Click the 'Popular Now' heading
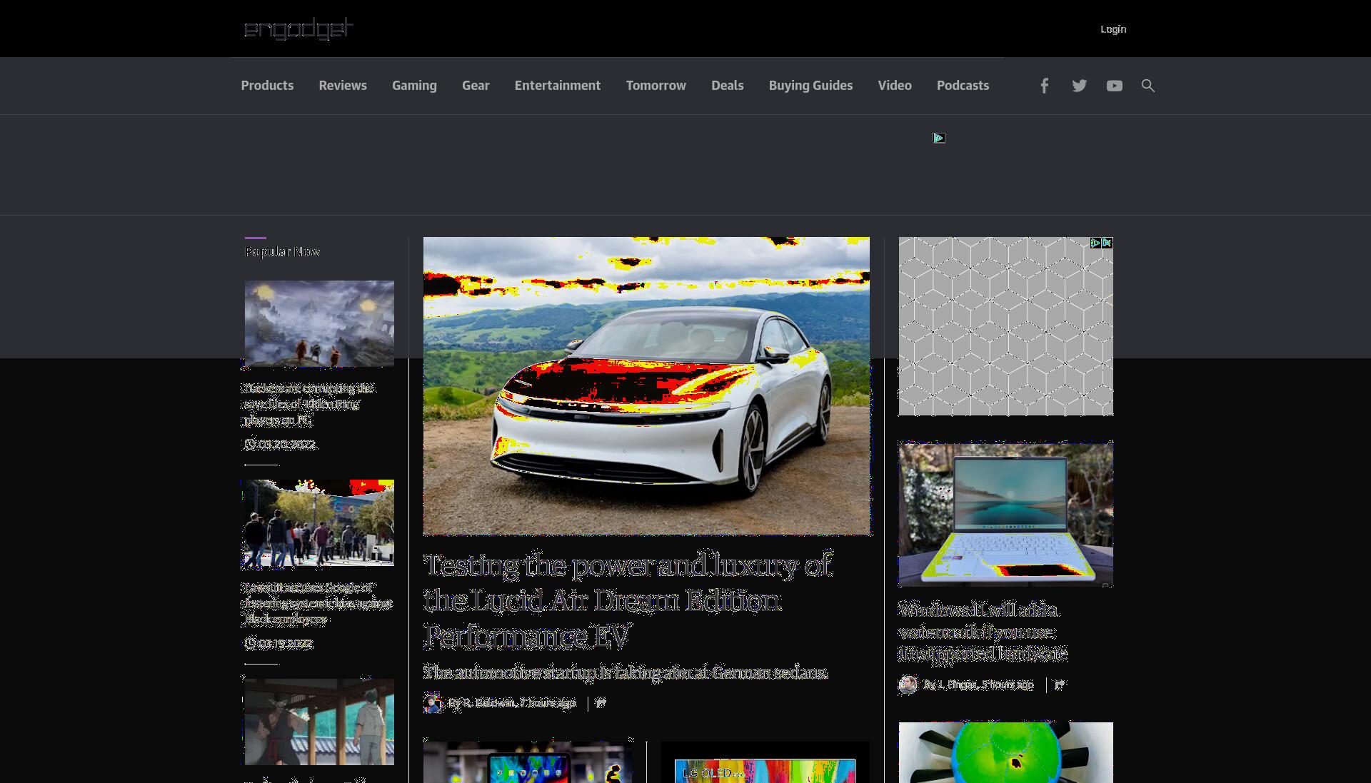1371x783 pixels. pos(282,252)
